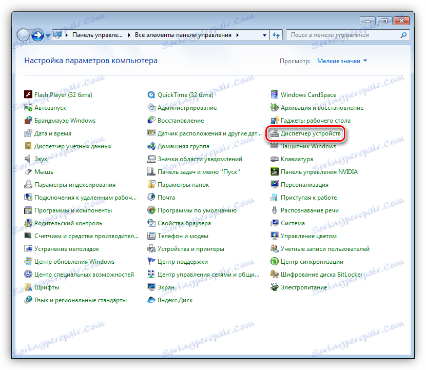Click the Шрифты fonts icon
The height and width of the screenshot is (370, 426).
pyautogui.click(x=28, y=287)
